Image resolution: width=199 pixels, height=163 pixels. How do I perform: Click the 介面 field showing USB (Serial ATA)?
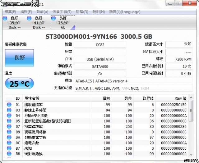pyautogui.click(x=100, y=59)
